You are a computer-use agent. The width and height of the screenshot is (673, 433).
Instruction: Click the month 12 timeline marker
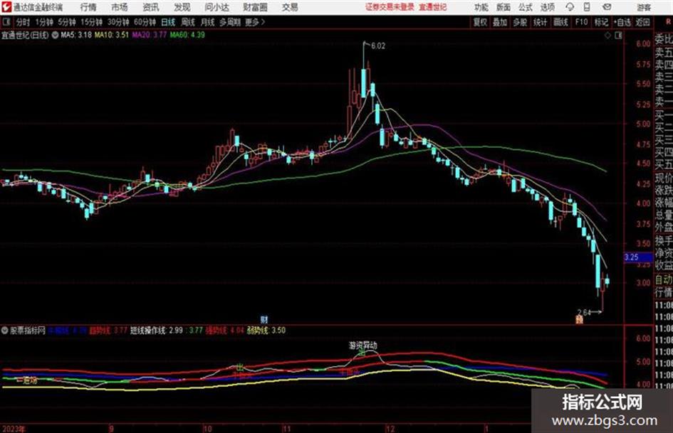[x=390, y=429]
